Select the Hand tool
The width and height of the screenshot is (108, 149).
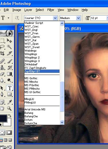2,108
